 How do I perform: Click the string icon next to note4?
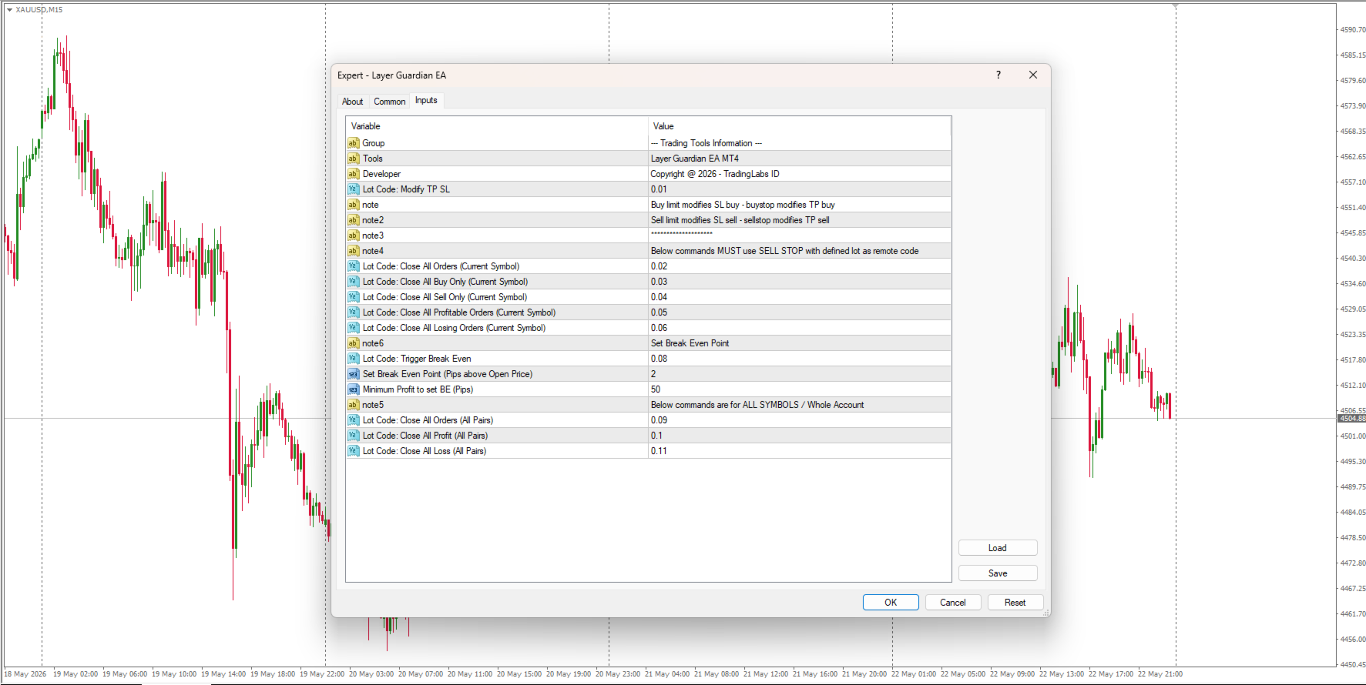[353, 251]
